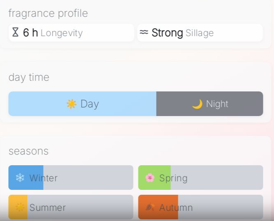Screen dimensions: 274x221
Task: Click the Spring season bar
Action: [x=200, y=178]
